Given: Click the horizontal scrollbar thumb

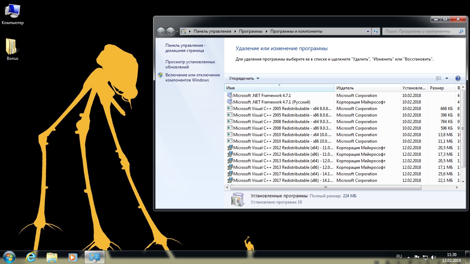Looking at the screenshot, I should tap(326, 188).
